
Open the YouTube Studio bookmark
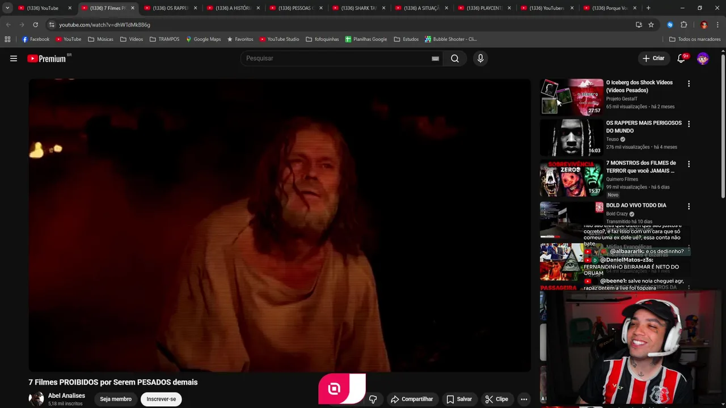point(279,39)
